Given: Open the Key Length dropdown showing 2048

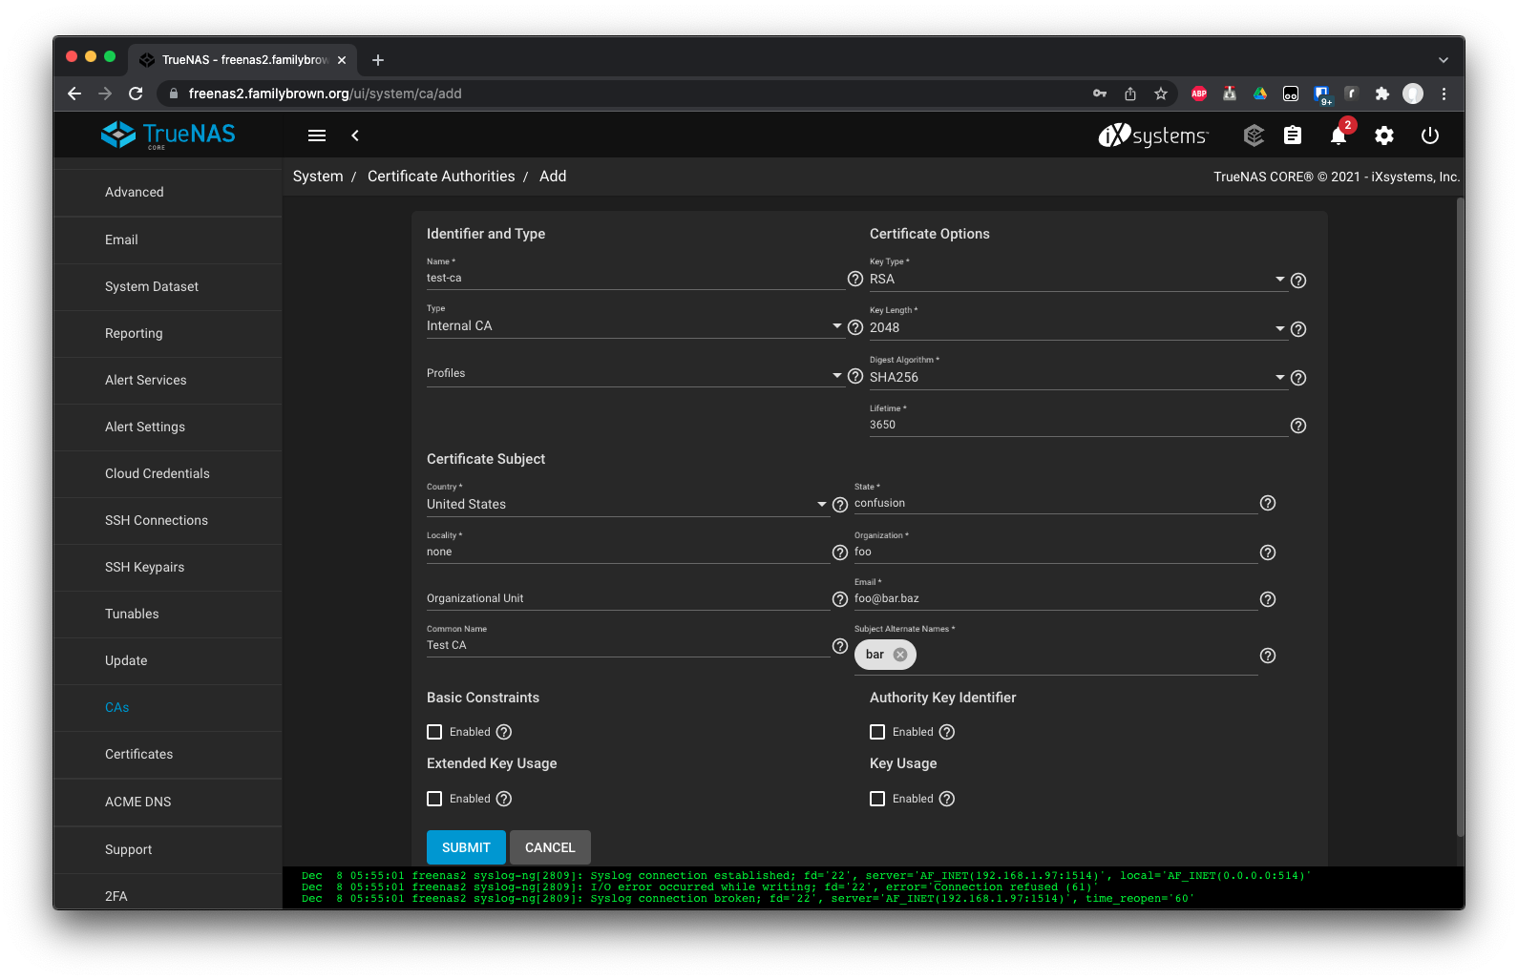Looking at the screenshot, I should pyautogui.click(x=1078, y=328).
